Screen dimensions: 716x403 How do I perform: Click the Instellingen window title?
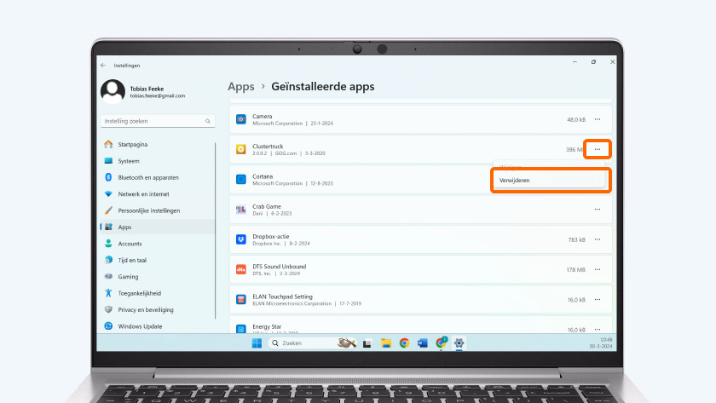pyautogui.click(x=127, y=66)
